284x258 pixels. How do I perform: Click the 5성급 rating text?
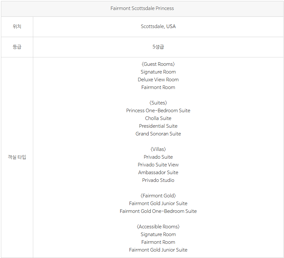click(158, 47)
